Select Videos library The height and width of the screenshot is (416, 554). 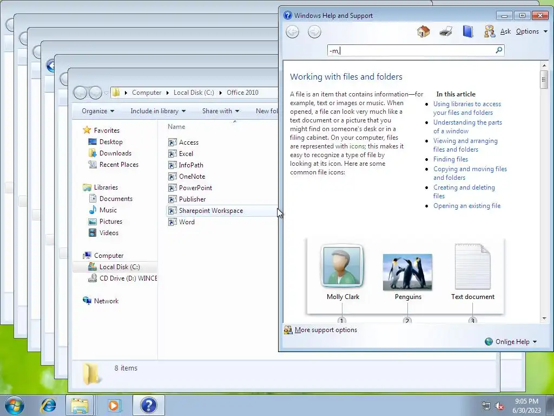click(108, 233)
